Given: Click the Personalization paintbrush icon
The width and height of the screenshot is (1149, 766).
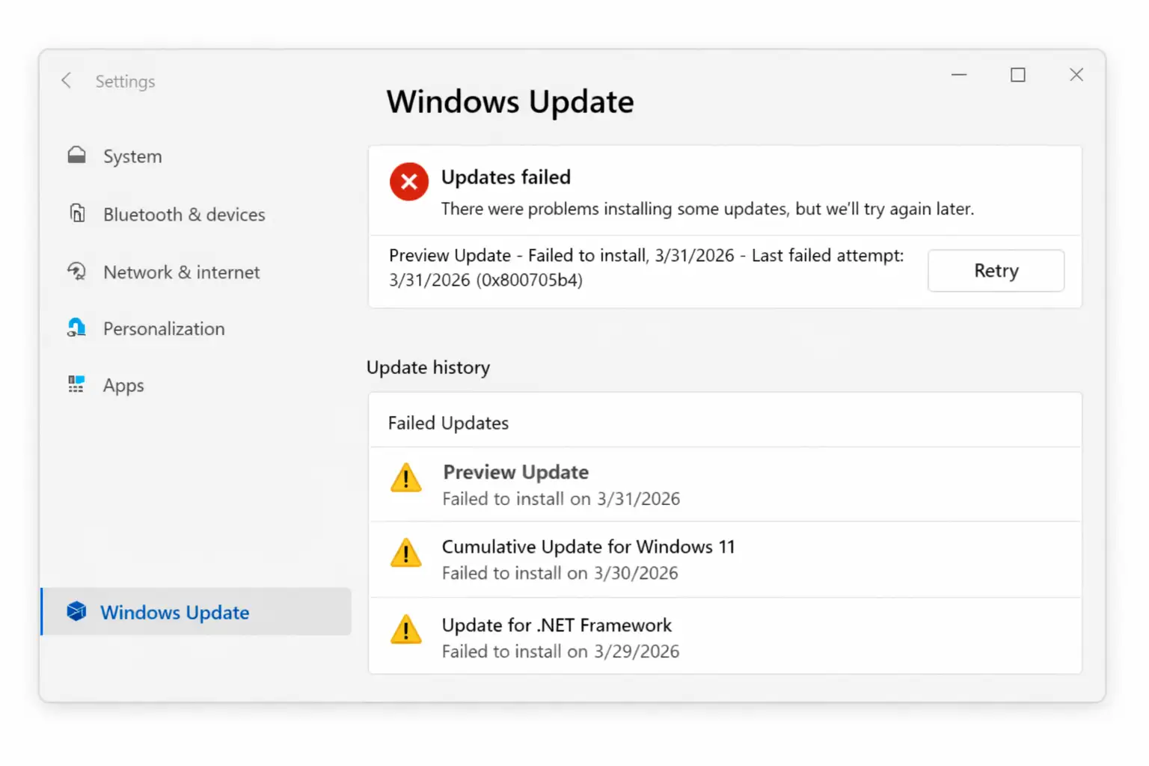Looking at the screenshot, I should point(76,328).
